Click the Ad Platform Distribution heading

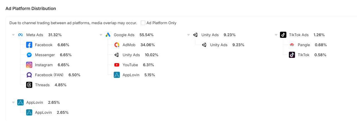31,9
